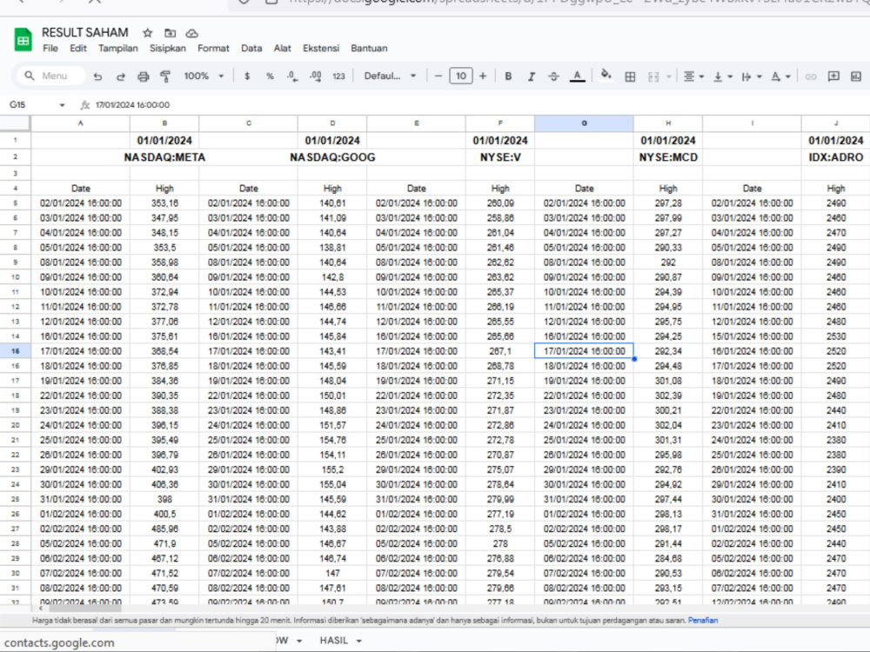The height and width of the screenshot is (652, 870).
Task: Decrease font size with minus button
Action: pyautogui.click(x=438, y=76)
